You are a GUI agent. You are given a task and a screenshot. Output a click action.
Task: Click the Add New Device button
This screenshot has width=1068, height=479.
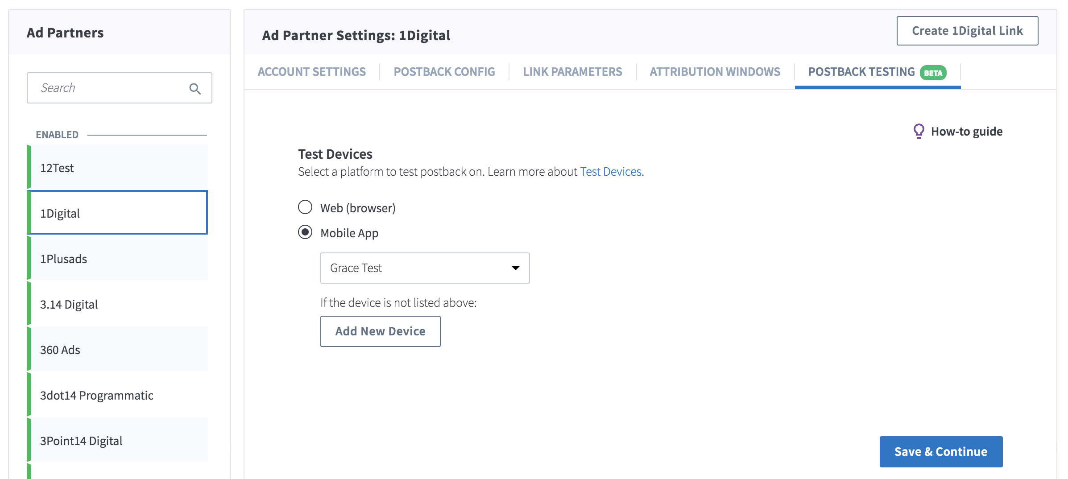[x=380, y=331]
